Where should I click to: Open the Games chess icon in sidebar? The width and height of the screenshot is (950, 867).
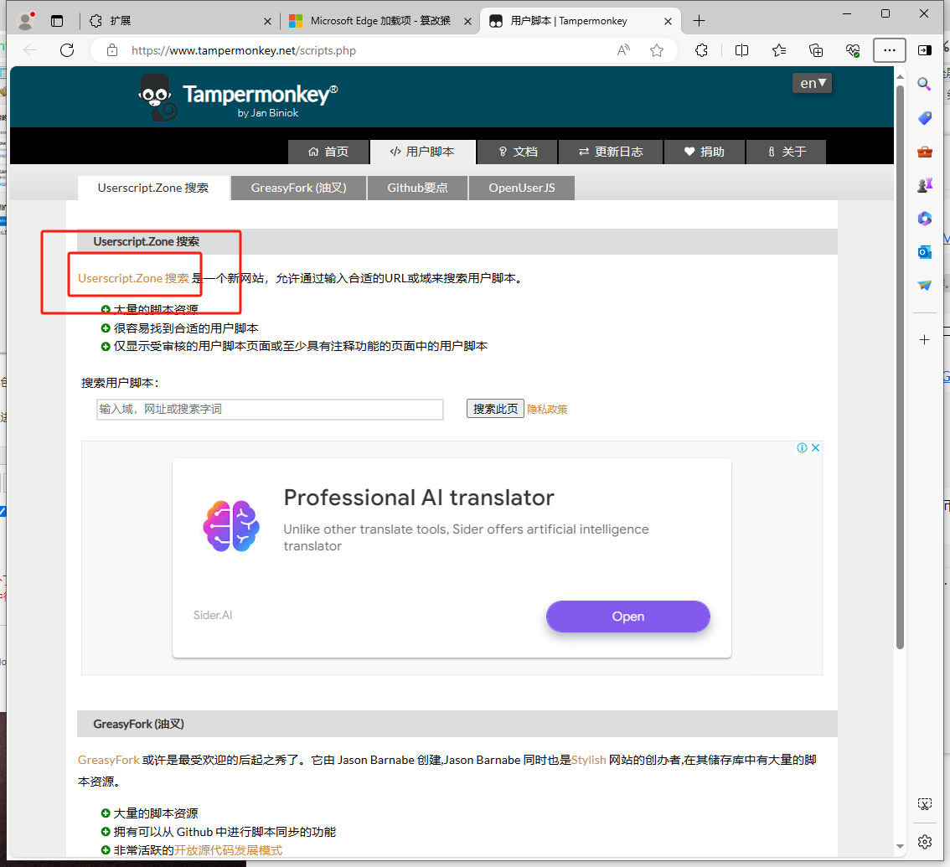[x=925, y=185]
